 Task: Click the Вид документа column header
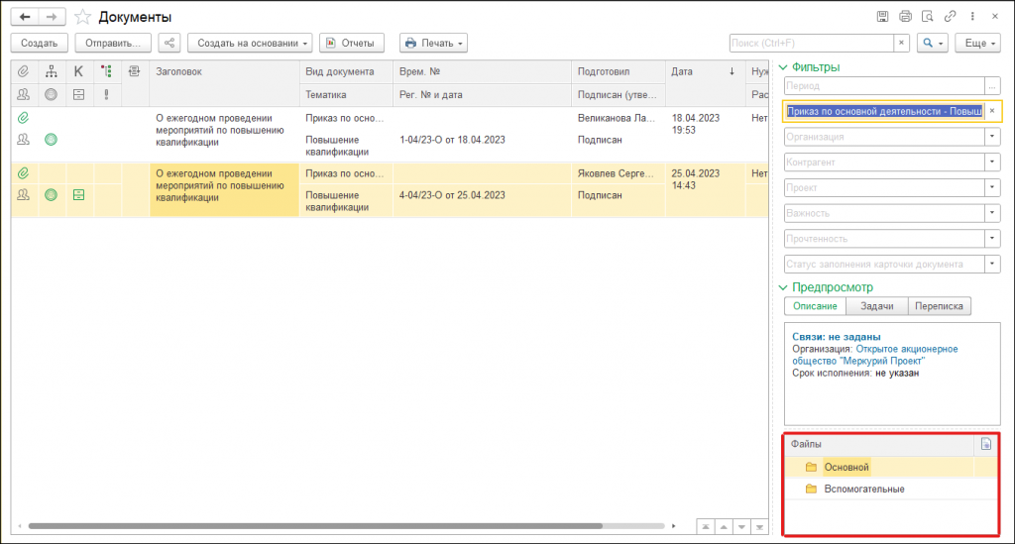pos(346,71)
